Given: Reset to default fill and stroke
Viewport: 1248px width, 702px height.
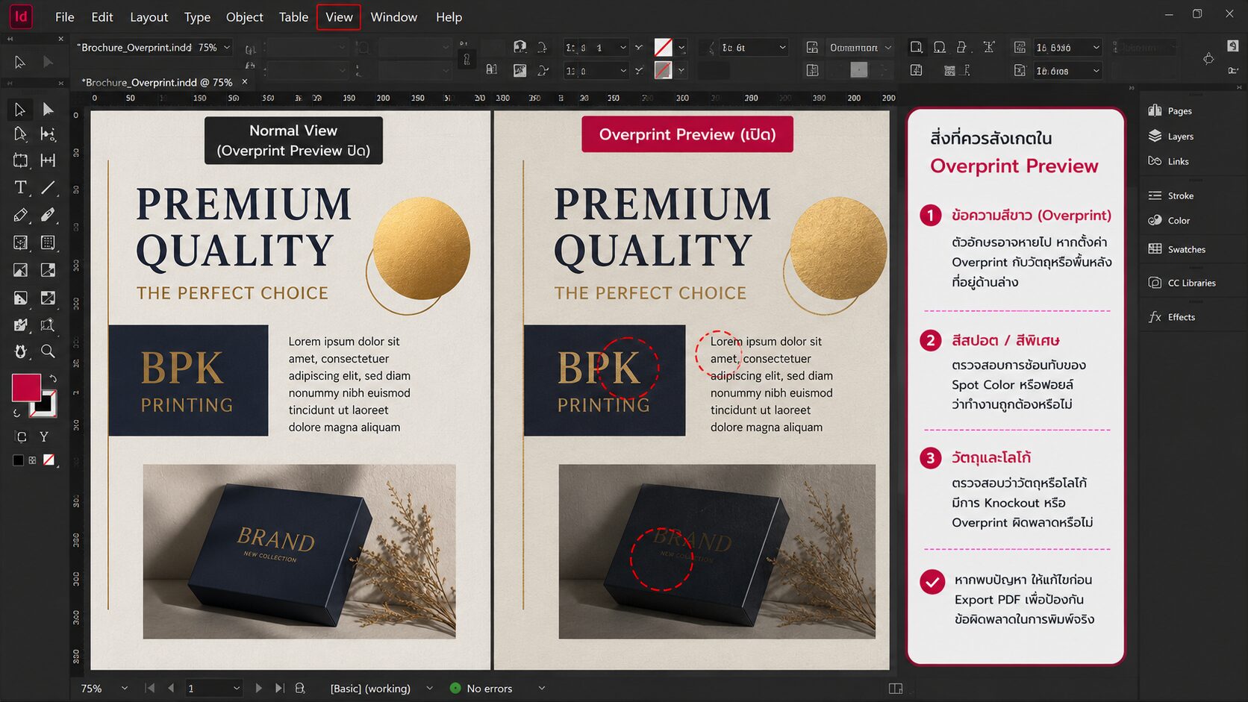Looking at the screenshot, I should click(x=16, y=413).
